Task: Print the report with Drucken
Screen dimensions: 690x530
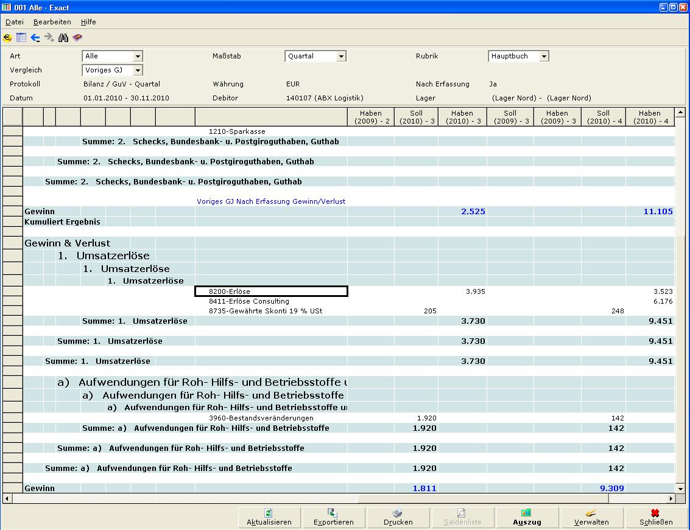Action: coord(398,517)
